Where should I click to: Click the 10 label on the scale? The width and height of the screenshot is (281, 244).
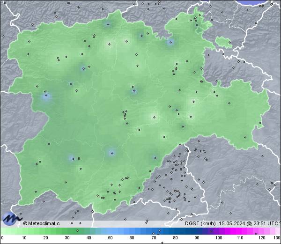24,238
